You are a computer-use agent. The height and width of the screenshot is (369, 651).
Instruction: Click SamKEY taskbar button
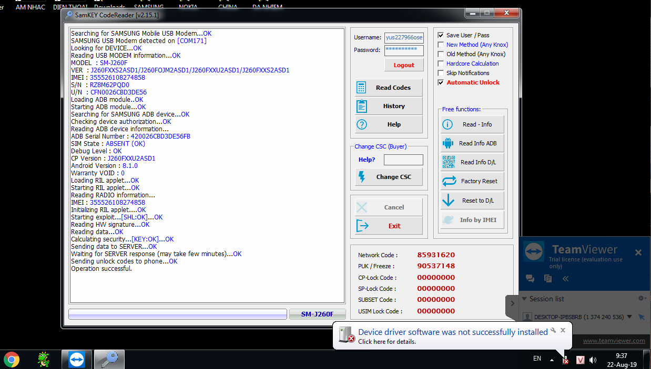click(109, 360)
